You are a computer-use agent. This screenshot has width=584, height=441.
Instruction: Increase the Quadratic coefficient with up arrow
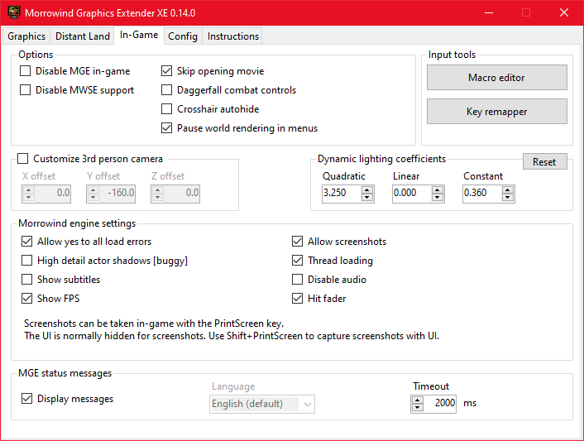(367, 190)
